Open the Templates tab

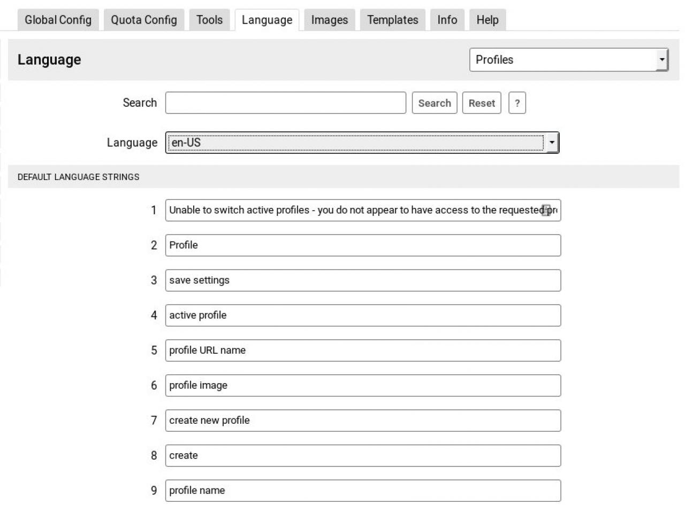[x=392, y=20]
